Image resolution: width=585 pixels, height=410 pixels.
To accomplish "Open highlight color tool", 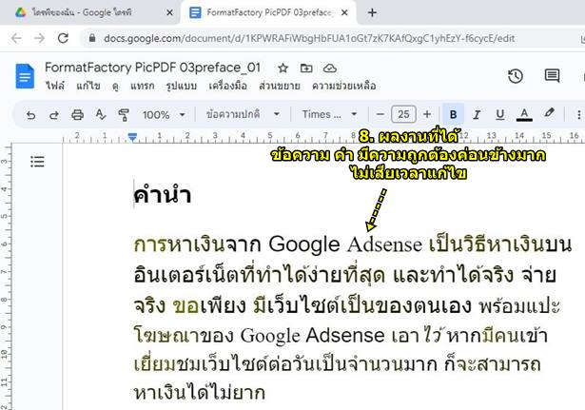I will pyautogui.click(x=549, y=113).
